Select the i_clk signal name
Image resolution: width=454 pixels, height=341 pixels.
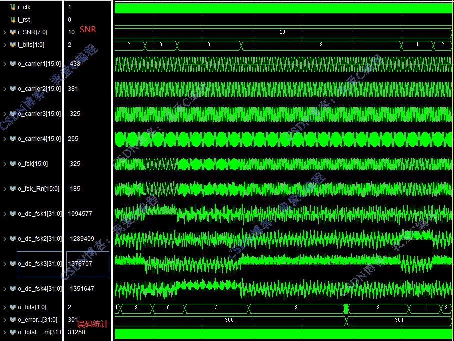coord(24,7)
